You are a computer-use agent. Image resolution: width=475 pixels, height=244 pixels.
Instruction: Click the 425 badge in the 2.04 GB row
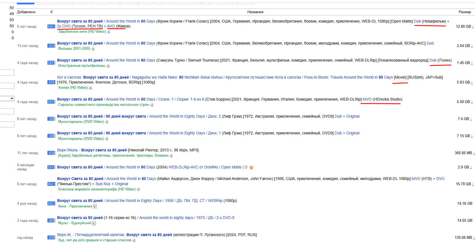coord(51,46)
